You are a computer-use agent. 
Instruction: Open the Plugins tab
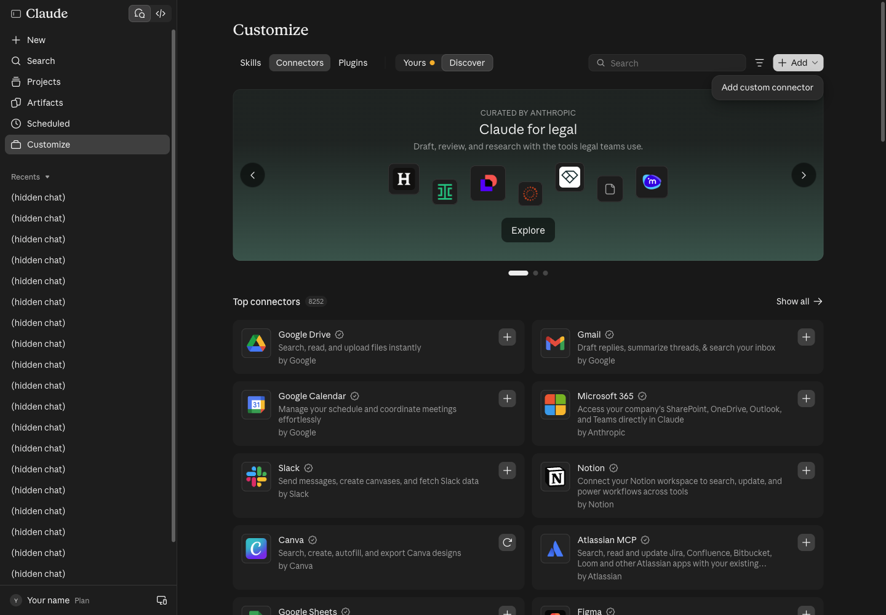click(x=353, y=63)
